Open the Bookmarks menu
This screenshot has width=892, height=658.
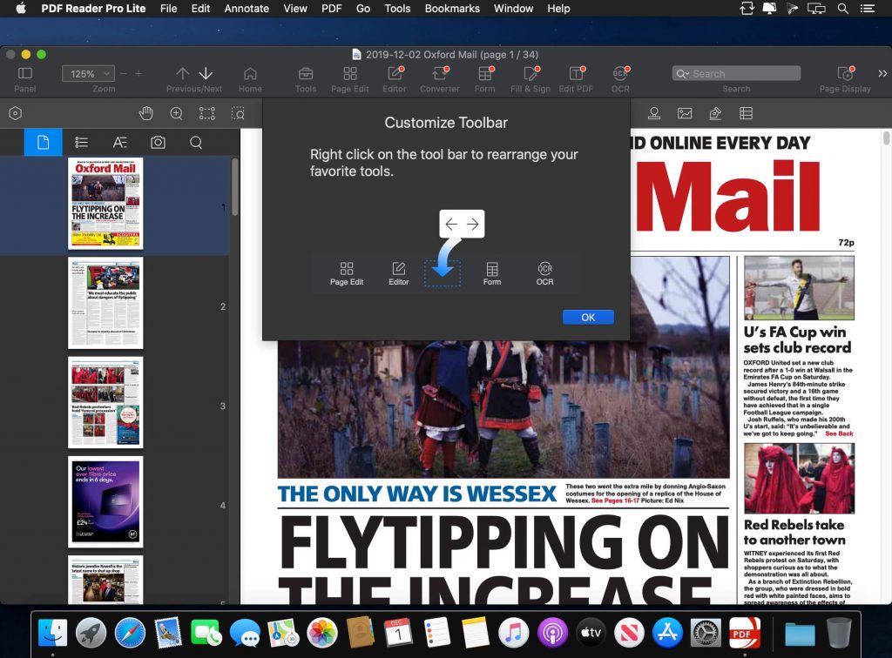point(452,9)
